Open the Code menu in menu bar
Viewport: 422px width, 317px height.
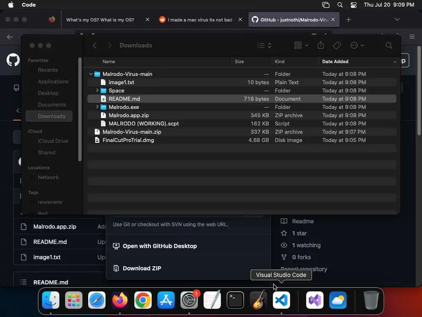[28, 5]
